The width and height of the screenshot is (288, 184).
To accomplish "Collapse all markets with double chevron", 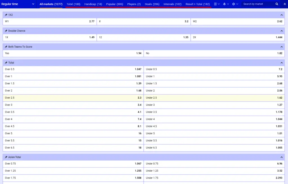I will click(x=284, y=4).
